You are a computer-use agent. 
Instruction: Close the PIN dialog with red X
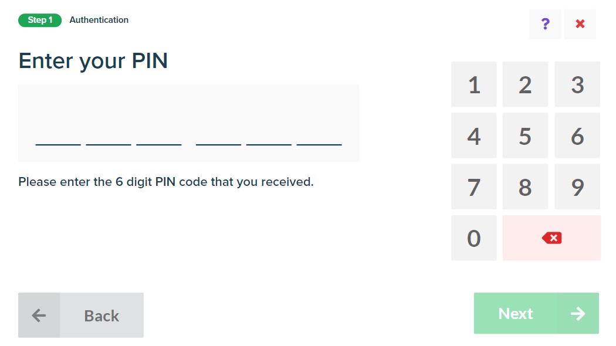(580, 24)
